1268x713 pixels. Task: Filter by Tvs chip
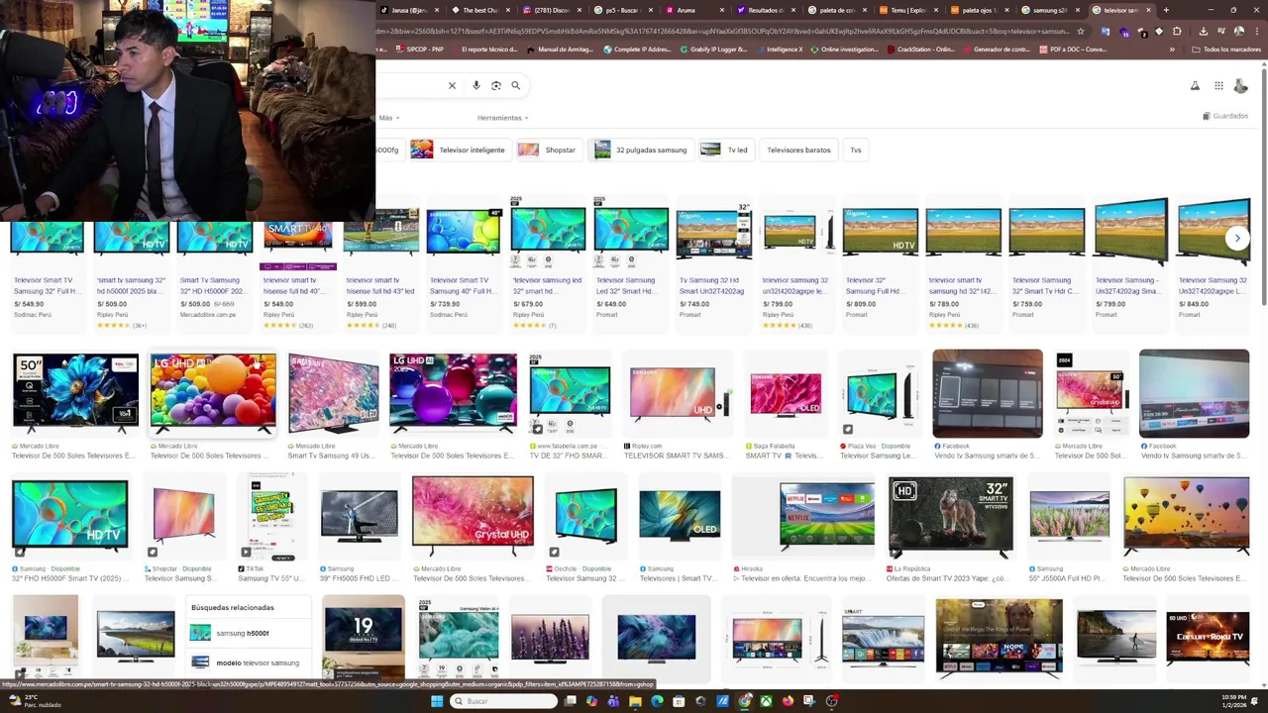856,150
